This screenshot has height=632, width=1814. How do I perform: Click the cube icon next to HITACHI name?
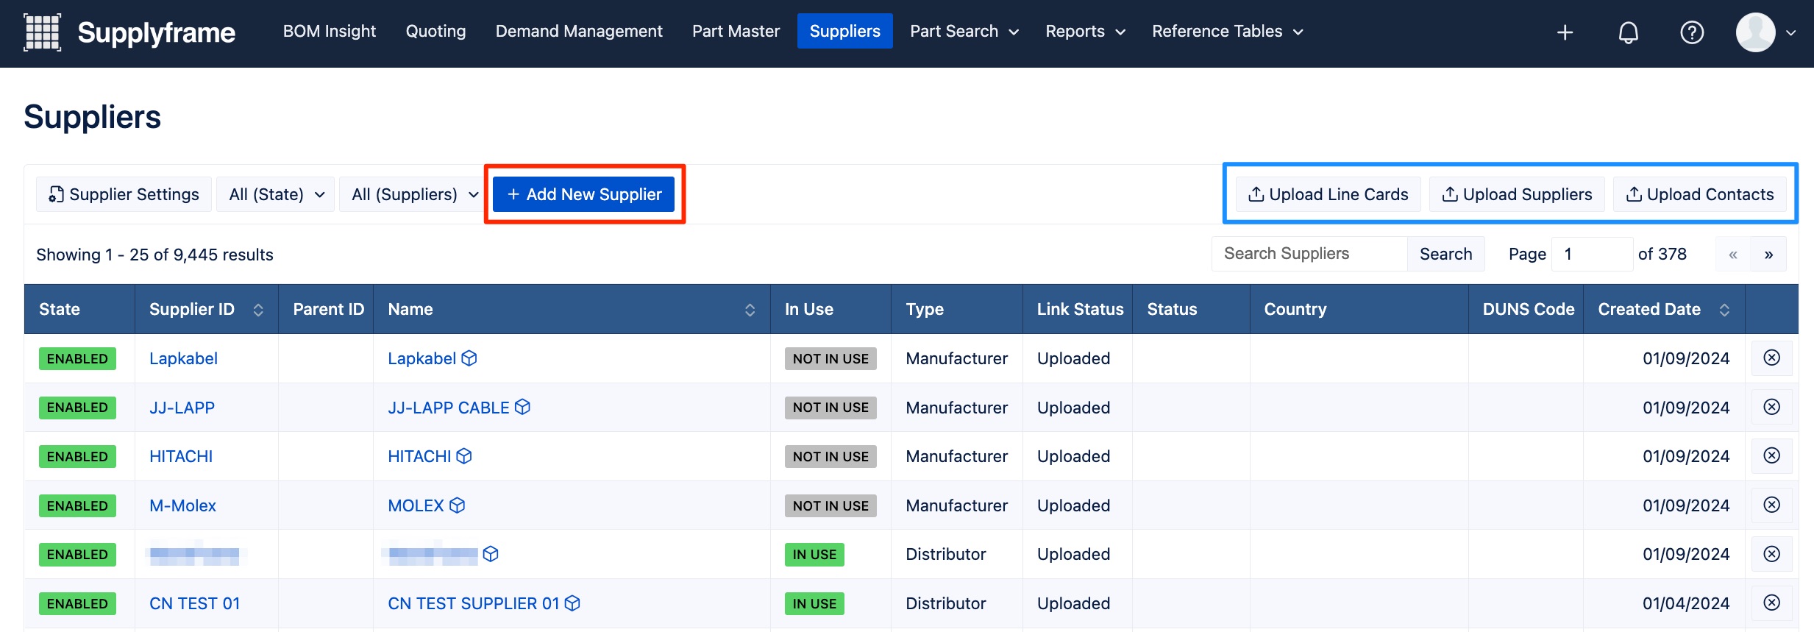click(x=464, y=456)
